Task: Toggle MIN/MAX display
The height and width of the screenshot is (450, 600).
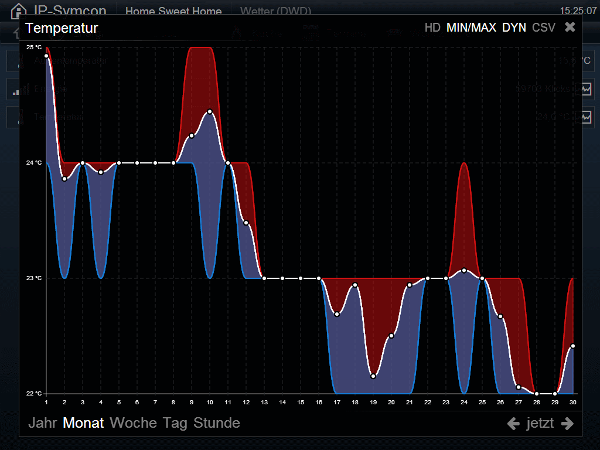Action: (471, 28)
